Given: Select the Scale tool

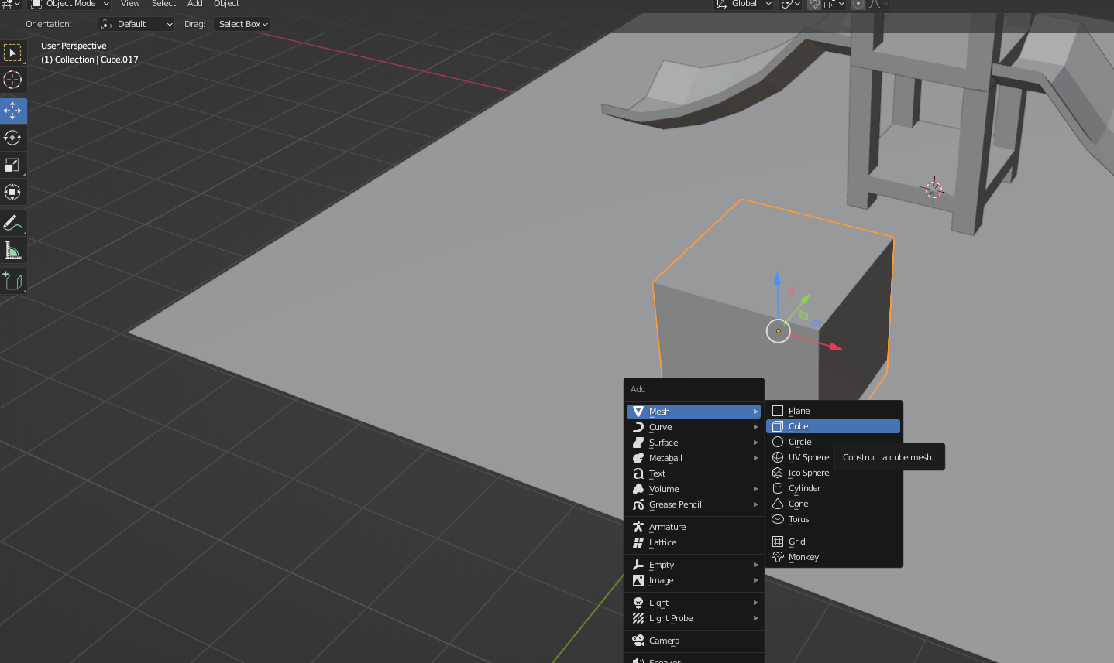Looking at the screenshot, I should [x=12, y=165].
